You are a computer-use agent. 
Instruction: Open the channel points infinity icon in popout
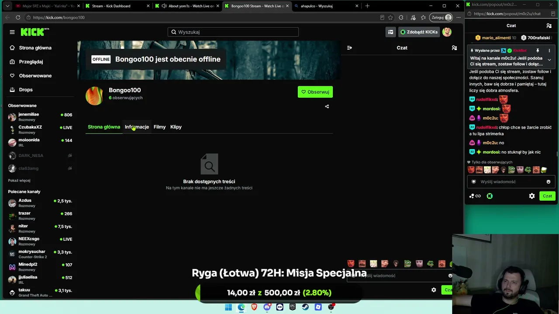[x=475, y=196]
